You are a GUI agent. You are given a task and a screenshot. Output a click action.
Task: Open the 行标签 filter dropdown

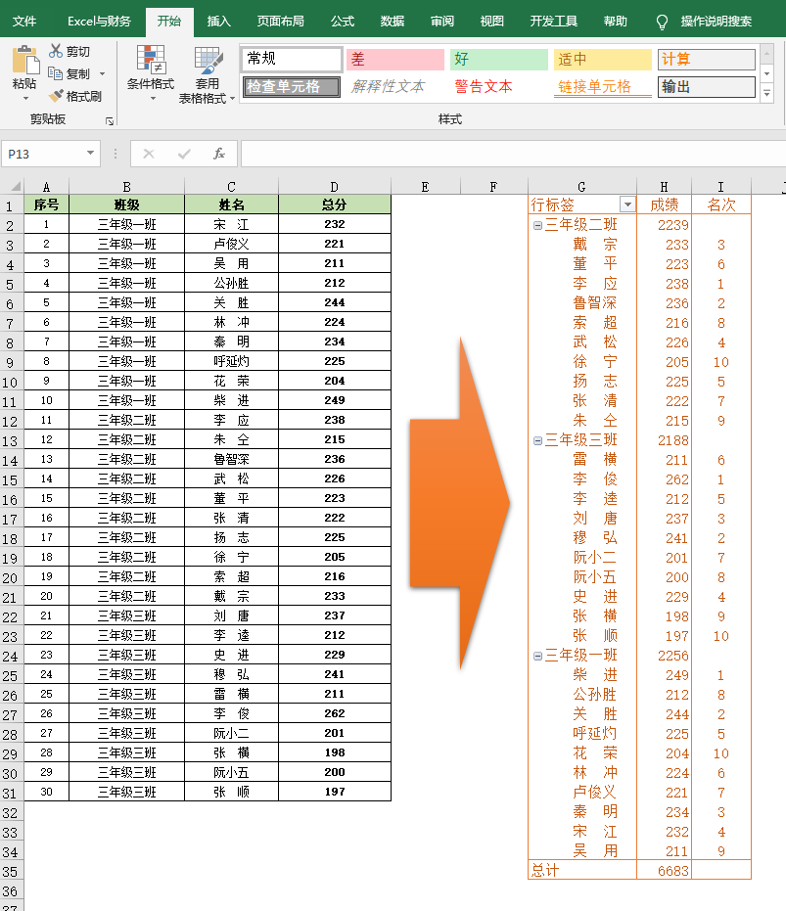[627, 205]
